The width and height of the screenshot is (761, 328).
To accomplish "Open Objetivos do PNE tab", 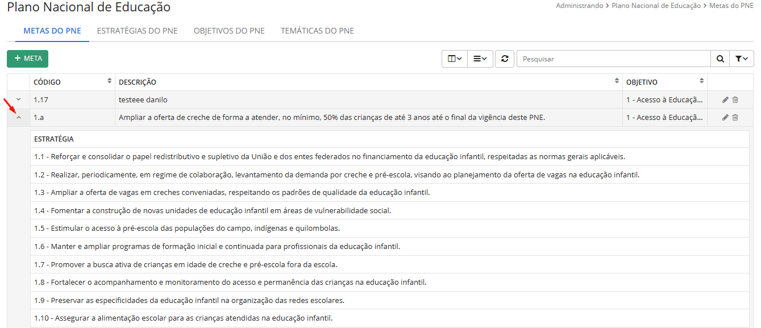I will pos(229,31).
